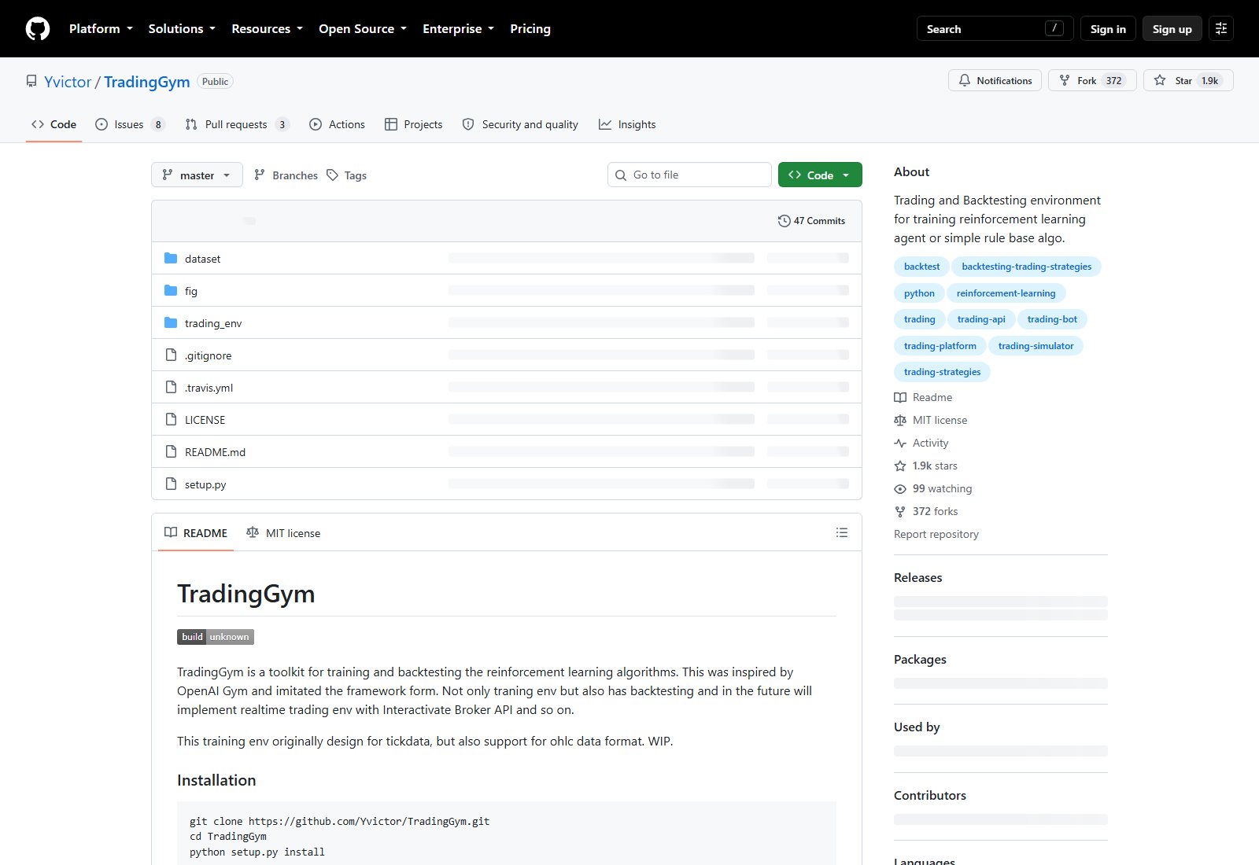Open the .travis.yml file name
Image resolution: width=1259 pixels, height=865 pixels.
[209, 388]
